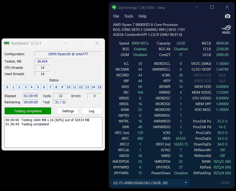Screen dimensions: 236x191
Task: Close the TestMem5 window
Action: [97, 43]
